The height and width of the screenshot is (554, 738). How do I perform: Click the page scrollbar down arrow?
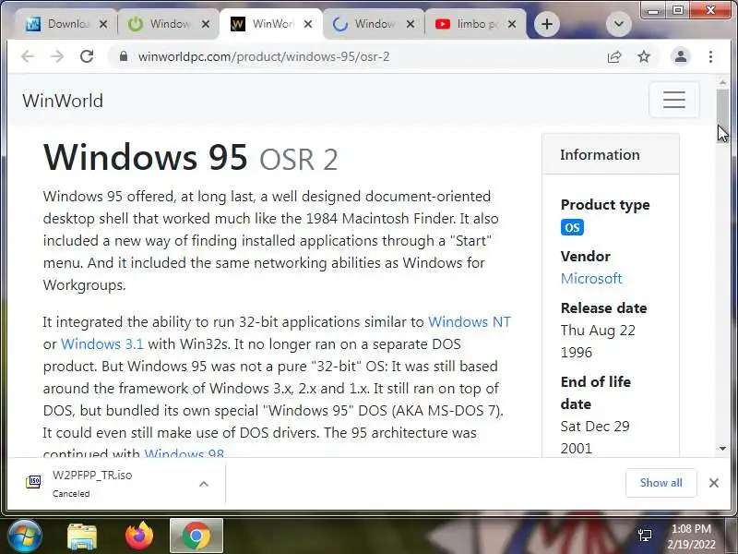pyautogui.click(x=723, y=449)
